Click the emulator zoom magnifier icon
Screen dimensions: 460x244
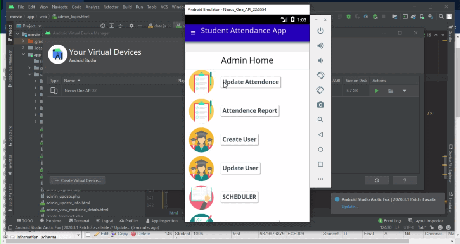(320, 120)
